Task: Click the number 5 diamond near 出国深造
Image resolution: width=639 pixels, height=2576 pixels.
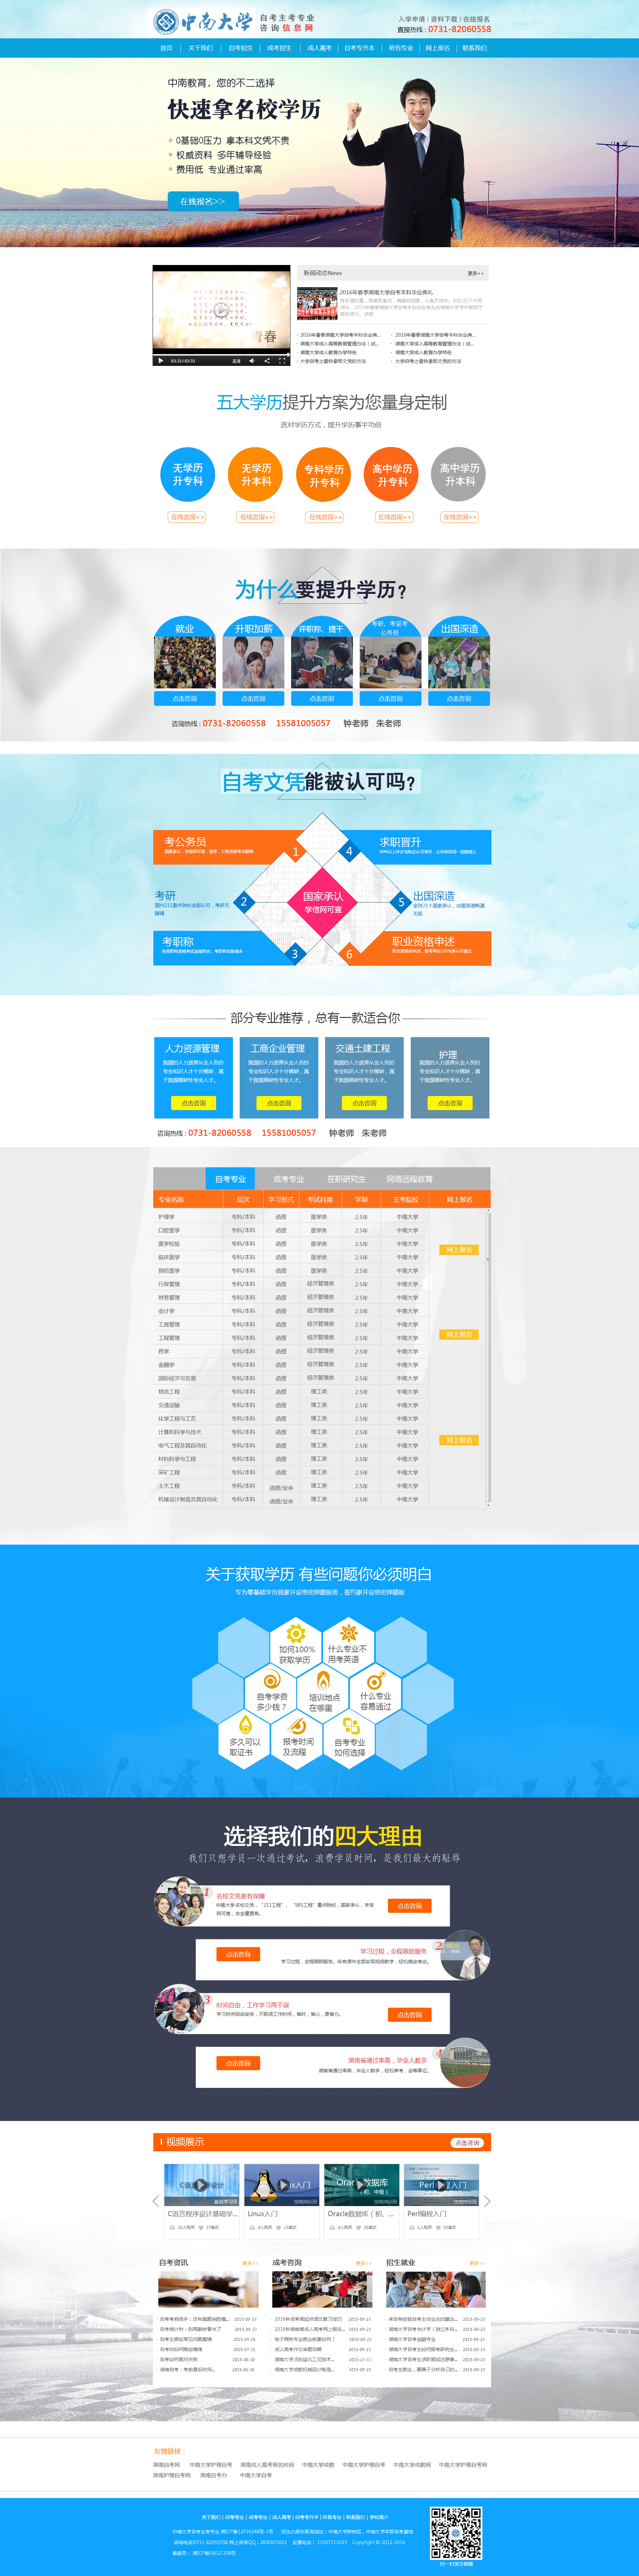Action: click(x=401, y=902)
